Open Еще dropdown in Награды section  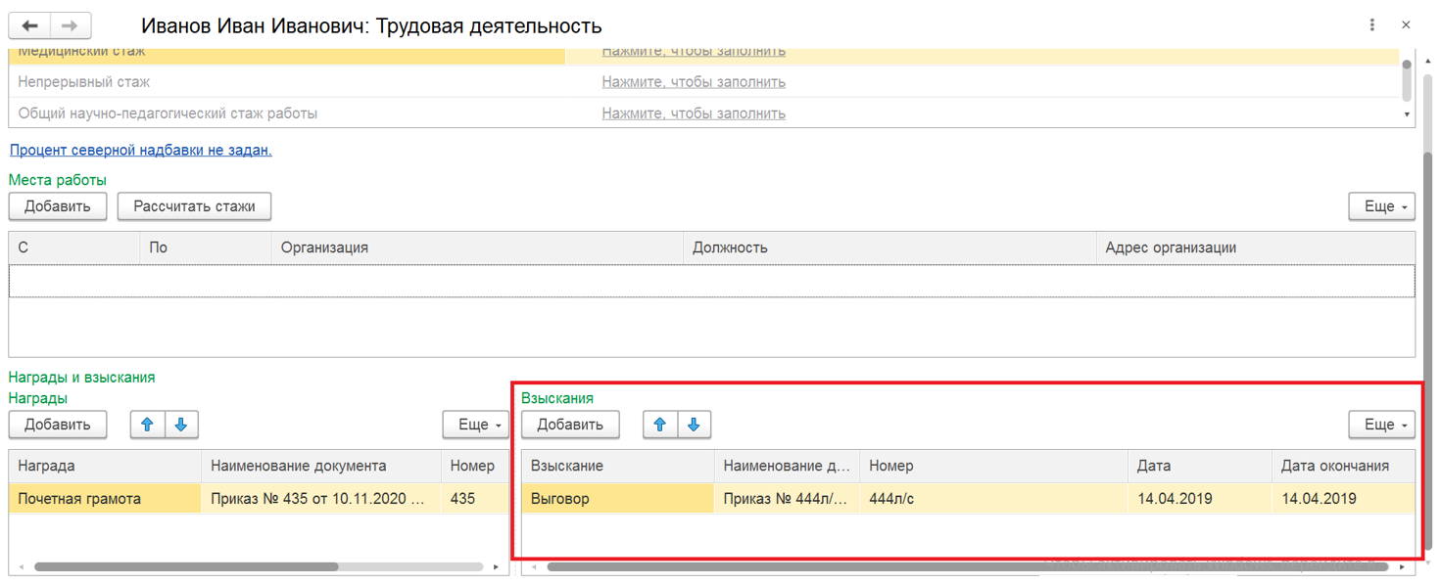pos(476,425)
